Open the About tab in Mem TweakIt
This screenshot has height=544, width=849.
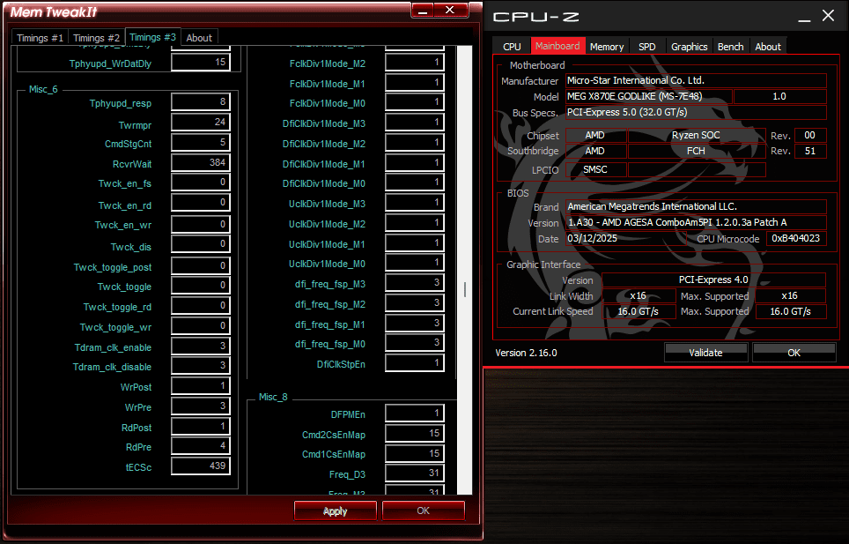199,38
